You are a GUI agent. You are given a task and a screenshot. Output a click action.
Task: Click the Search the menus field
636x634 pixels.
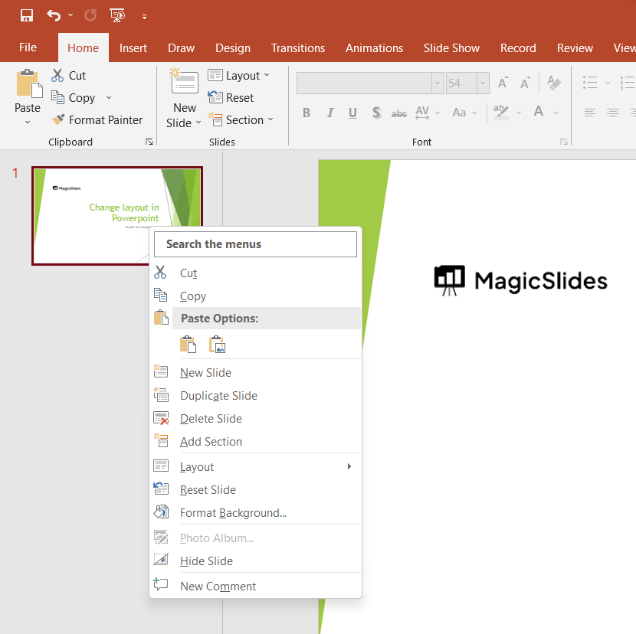pyautogui.click(x=255, y=244)
